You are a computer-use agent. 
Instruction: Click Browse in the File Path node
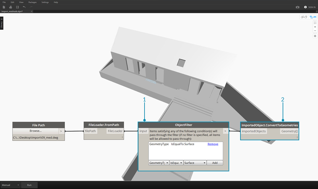click(36, 131)
